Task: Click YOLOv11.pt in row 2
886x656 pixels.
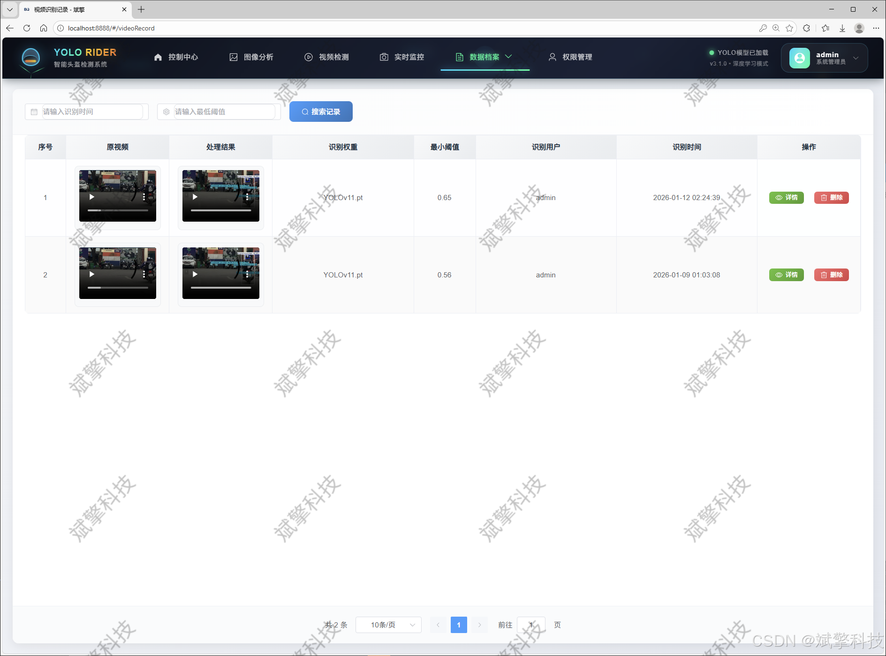Action: pos(343,275)
